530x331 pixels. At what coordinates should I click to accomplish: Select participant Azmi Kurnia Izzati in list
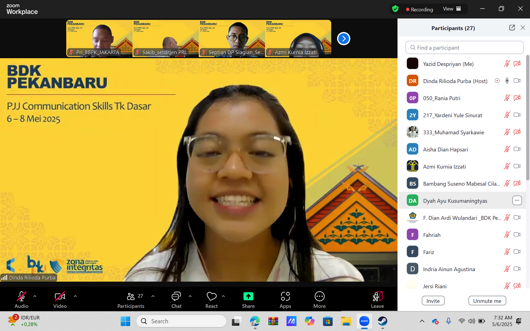point(462,167)
